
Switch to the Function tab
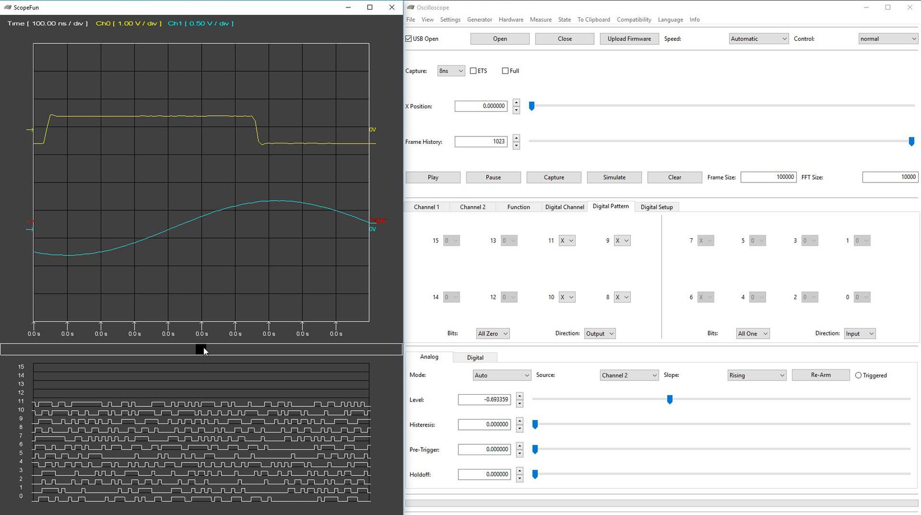[519, 207]
